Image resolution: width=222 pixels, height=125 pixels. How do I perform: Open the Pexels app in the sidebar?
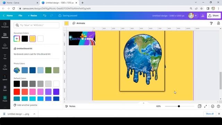pyautogui.click(x=5, y=99)
